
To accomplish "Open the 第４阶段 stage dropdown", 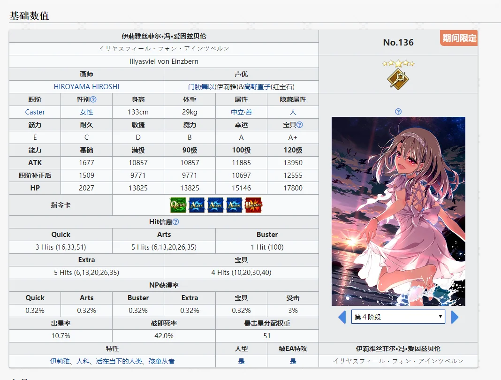I will (398, 317).
